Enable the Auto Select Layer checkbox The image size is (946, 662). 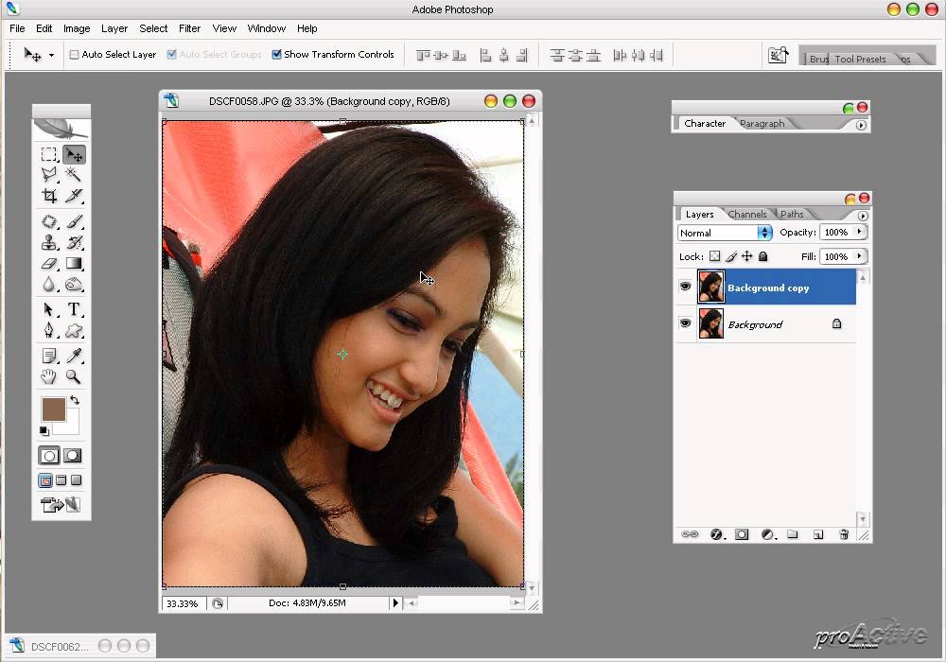click(75, 55)
